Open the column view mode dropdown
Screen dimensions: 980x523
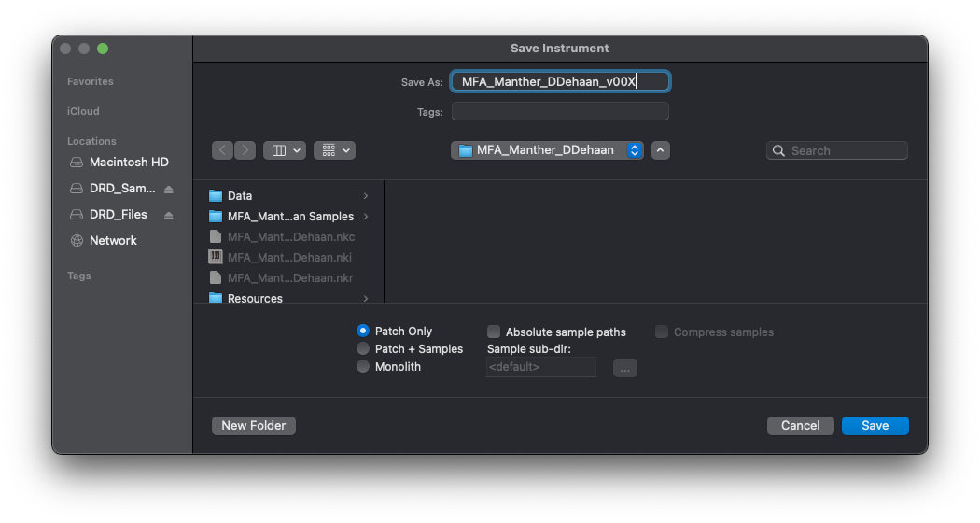pos(285,150)
